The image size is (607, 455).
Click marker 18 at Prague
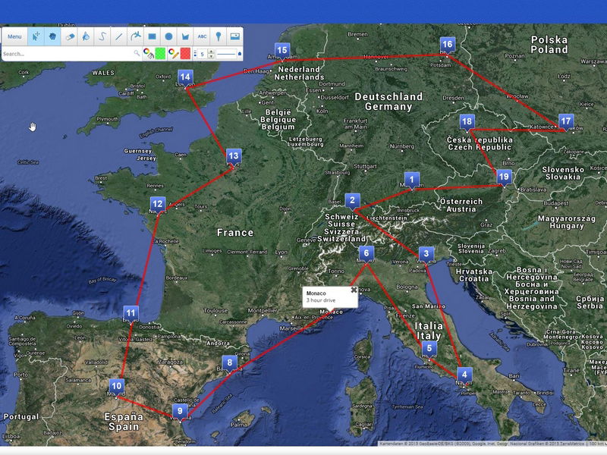coord(467,123)
